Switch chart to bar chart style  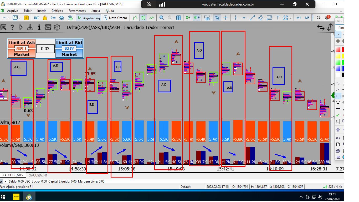(x=135, y=18)
